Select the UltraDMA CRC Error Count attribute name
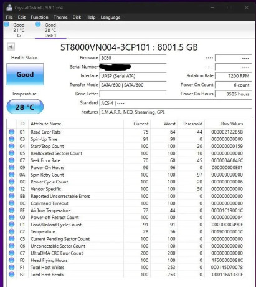 coord(57,253)
